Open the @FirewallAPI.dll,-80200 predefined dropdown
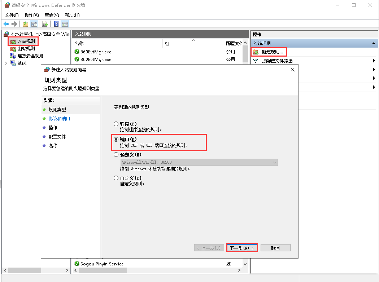This screenshot has width=379, height=282. 199,162
